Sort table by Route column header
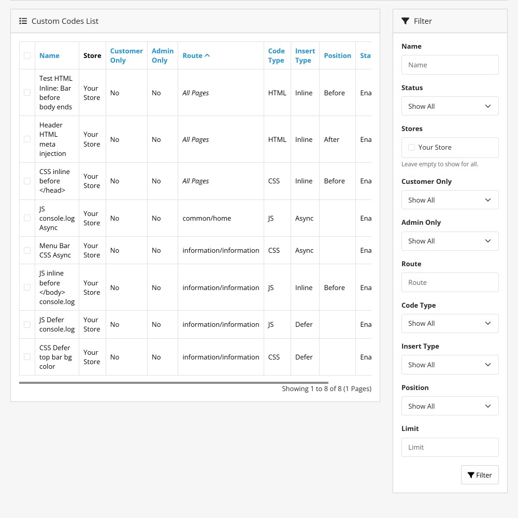 [192, 55]
